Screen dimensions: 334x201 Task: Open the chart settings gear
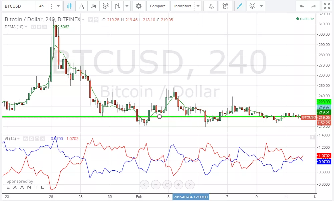[x=138, y=6]
